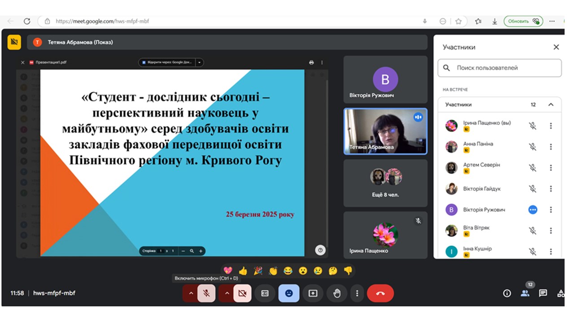This screenshot has width=574, height=322.
Task: Click the Обновить browser button
Action: coord(523,21)
